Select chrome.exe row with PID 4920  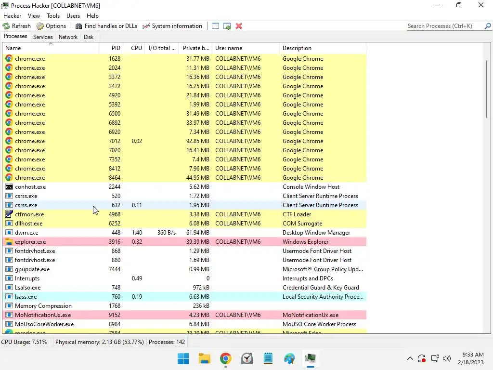pos(184,95)
